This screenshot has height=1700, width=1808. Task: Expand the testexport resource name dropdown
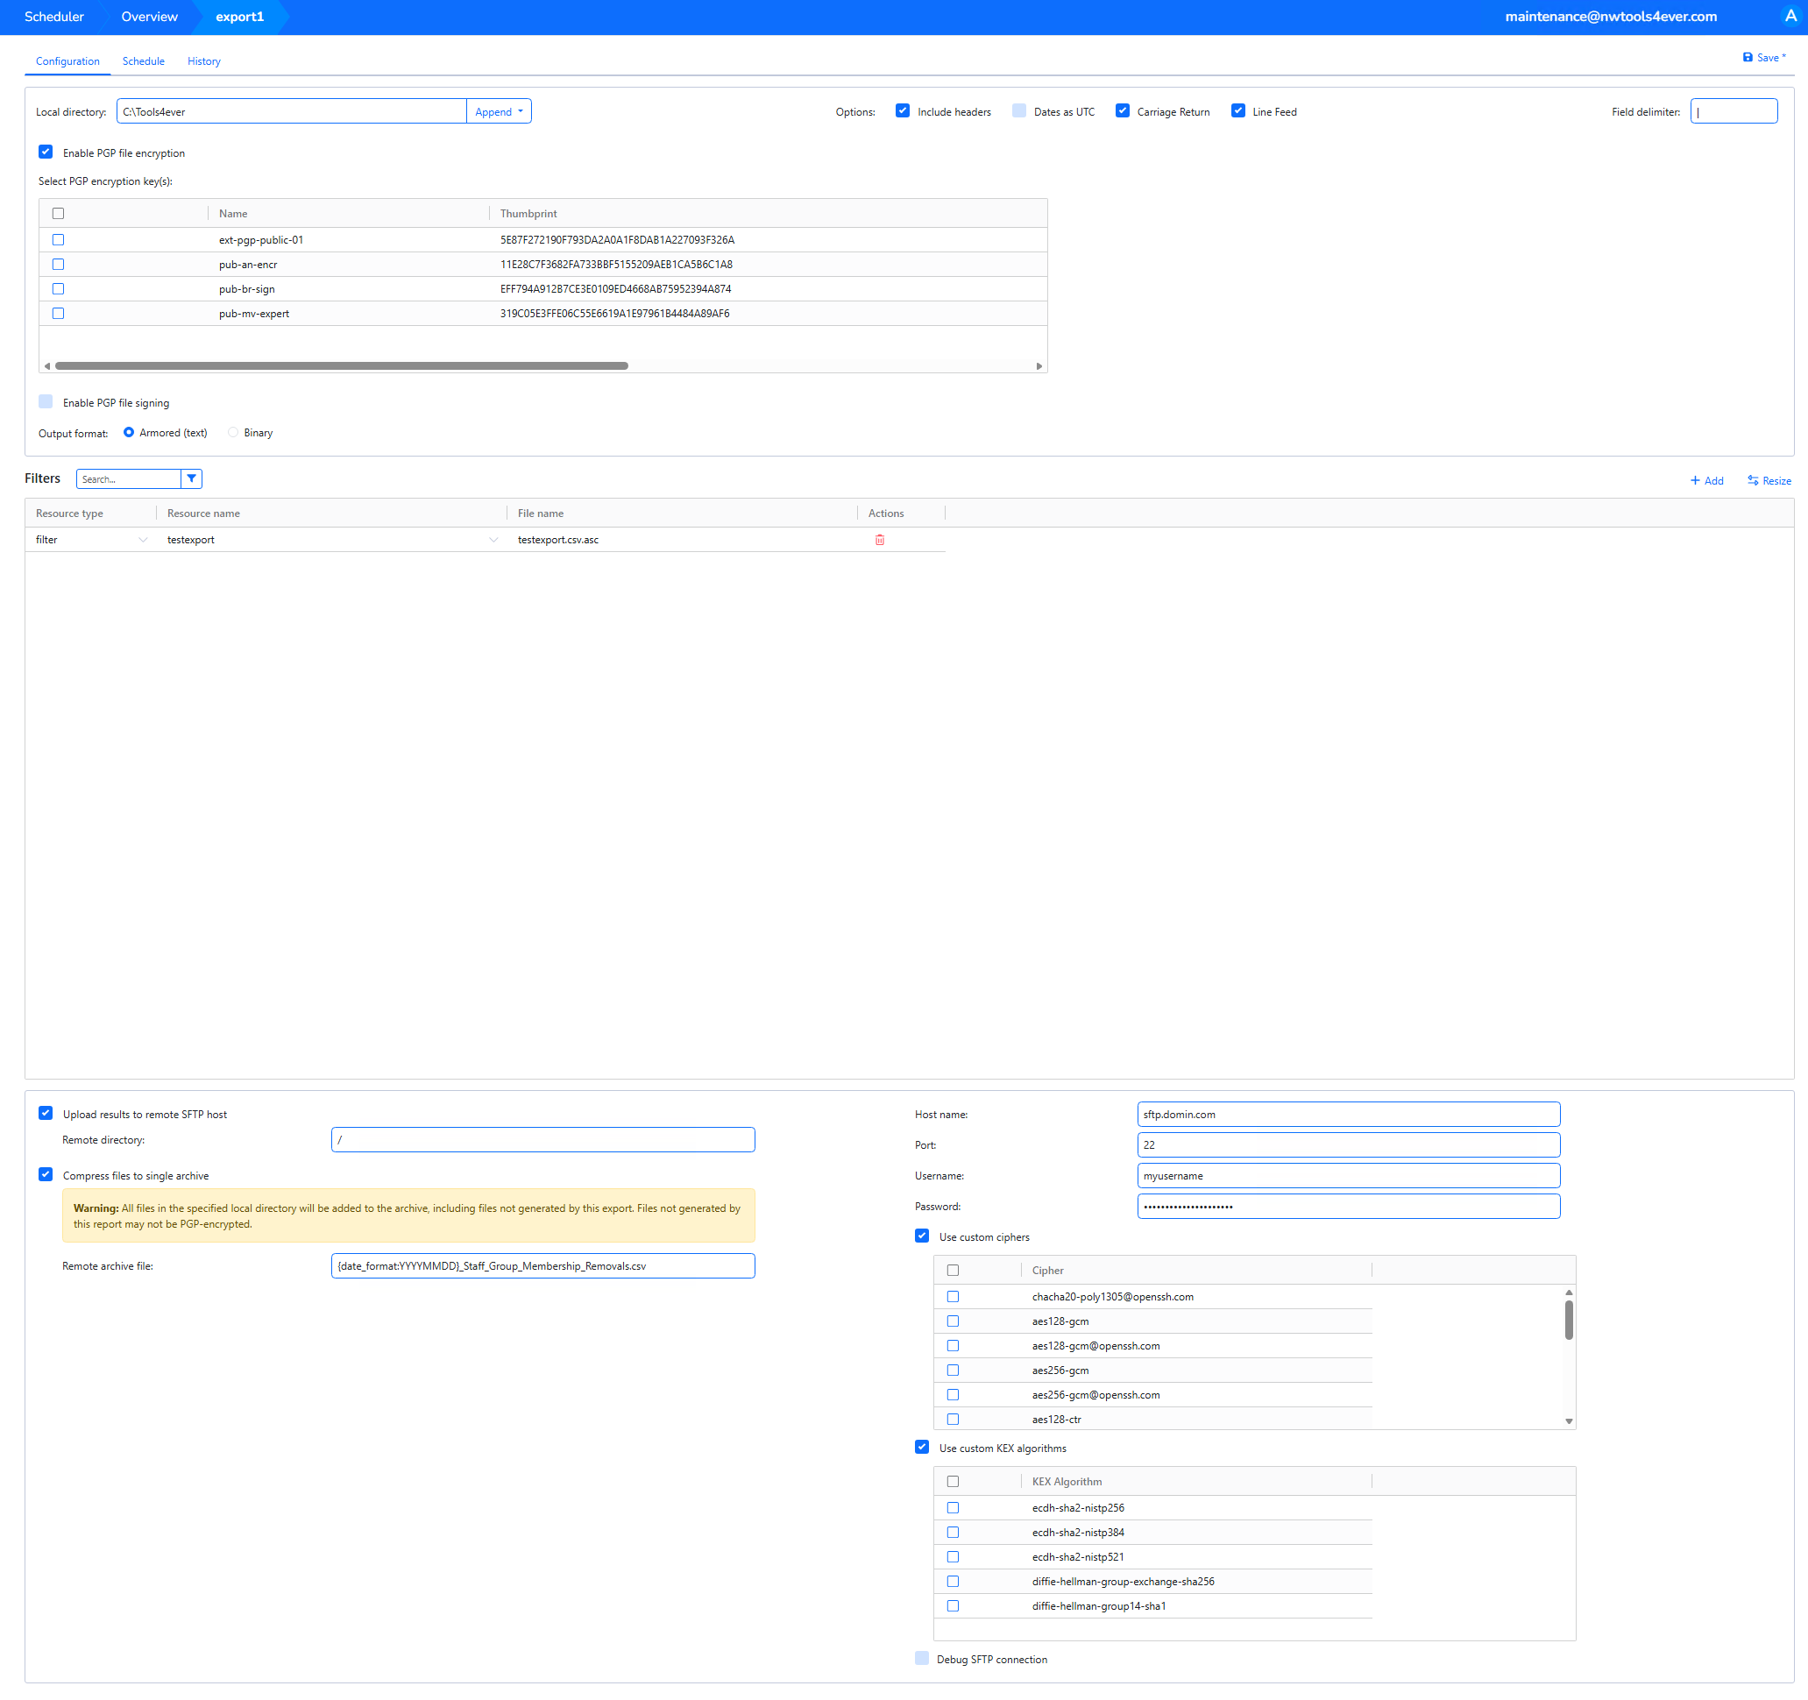[x=493, y=540]
